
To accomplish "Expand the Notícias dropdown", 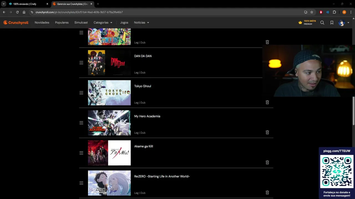I will (141, 23).
